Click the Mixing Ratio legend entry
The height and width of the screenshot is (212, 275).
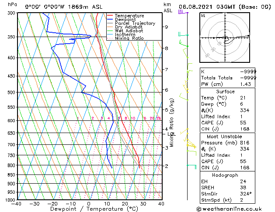[129, 38]
